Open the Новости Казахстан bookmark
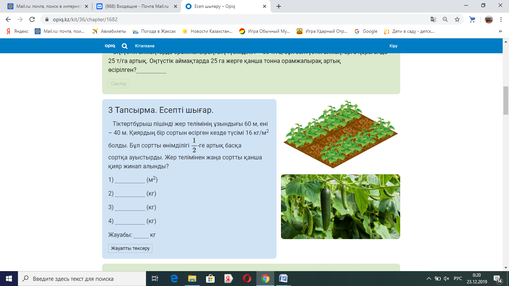 208,31
